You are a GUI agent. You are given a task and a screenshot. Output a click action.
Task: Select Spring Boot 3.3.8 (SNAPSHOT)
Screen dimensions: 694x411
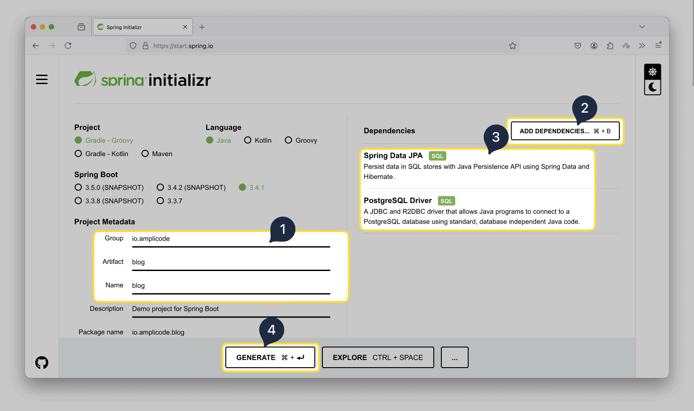pyautogui.click(x=109, y=201)
